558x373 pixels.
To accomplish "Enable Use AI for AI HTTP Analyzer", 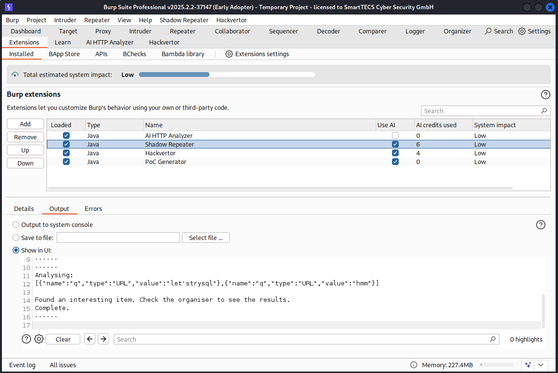I will 395,135.
